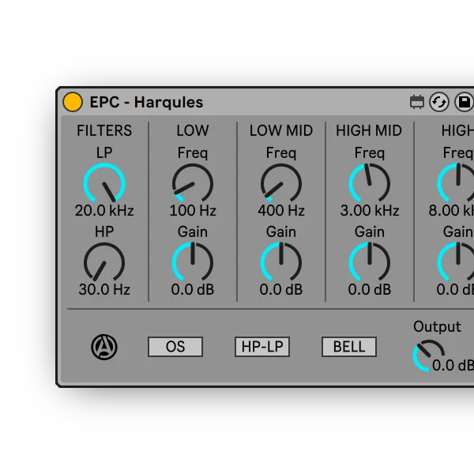This screenshot has height=474, width=474.
Task: Click the HIGH MID Freq knob
Action: pyautogui.click(x=370, y=183)
